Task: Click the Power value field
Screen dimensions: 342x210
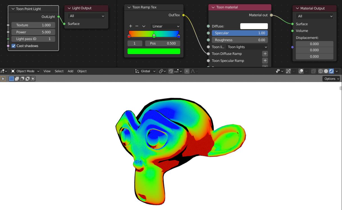Action: click(x=33, y=32)
